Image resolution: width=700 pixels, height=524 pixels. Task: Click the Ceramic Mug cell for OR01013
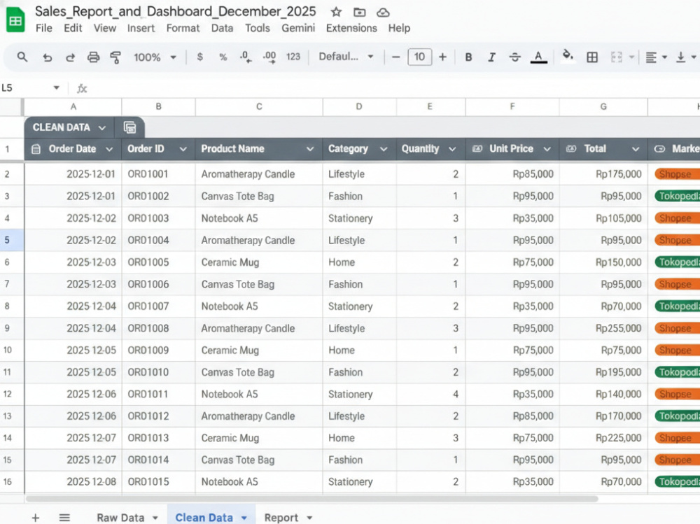tap(259, 438)
